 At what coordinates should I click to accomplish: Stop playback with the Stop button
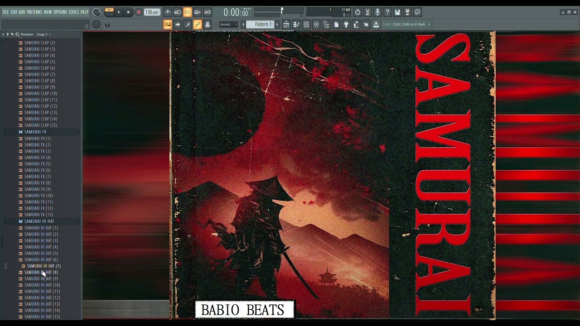coord(128,12)
